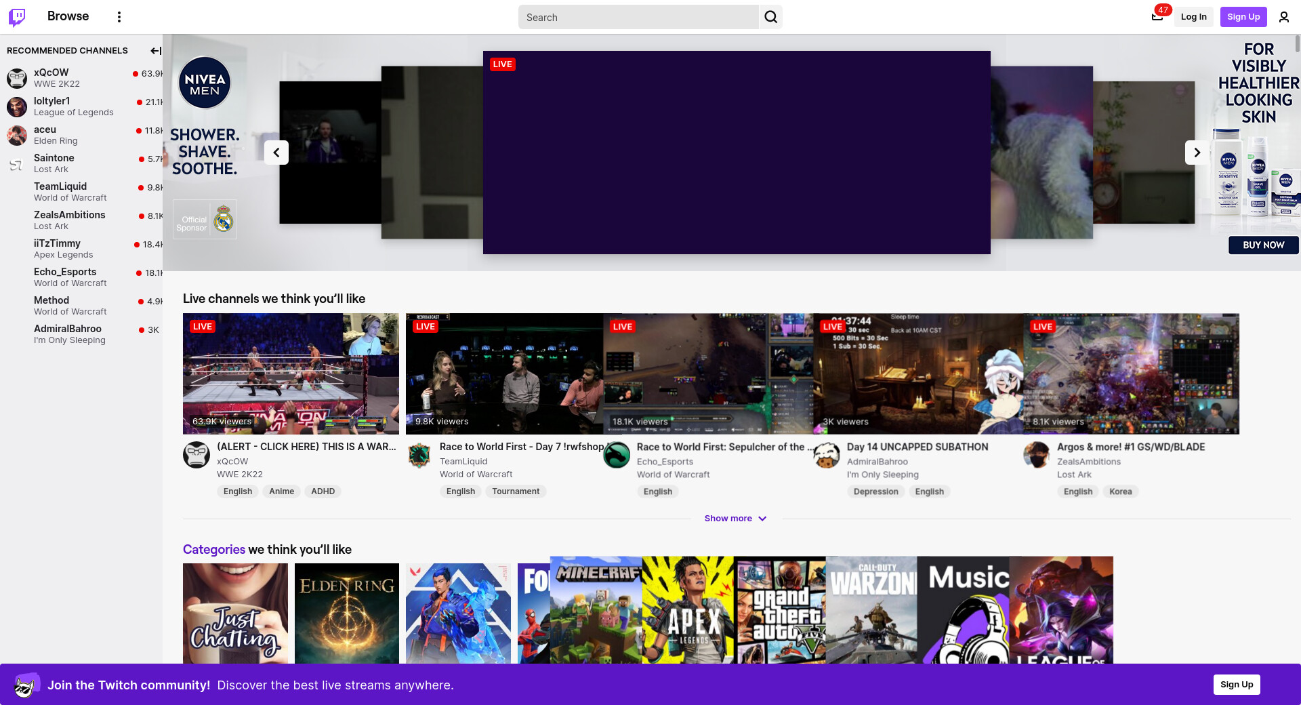Image resolution: width=1301 pixels, height=705 pixels.
Task: Open the user profile icon menu
Action: tap(1283, 17)
